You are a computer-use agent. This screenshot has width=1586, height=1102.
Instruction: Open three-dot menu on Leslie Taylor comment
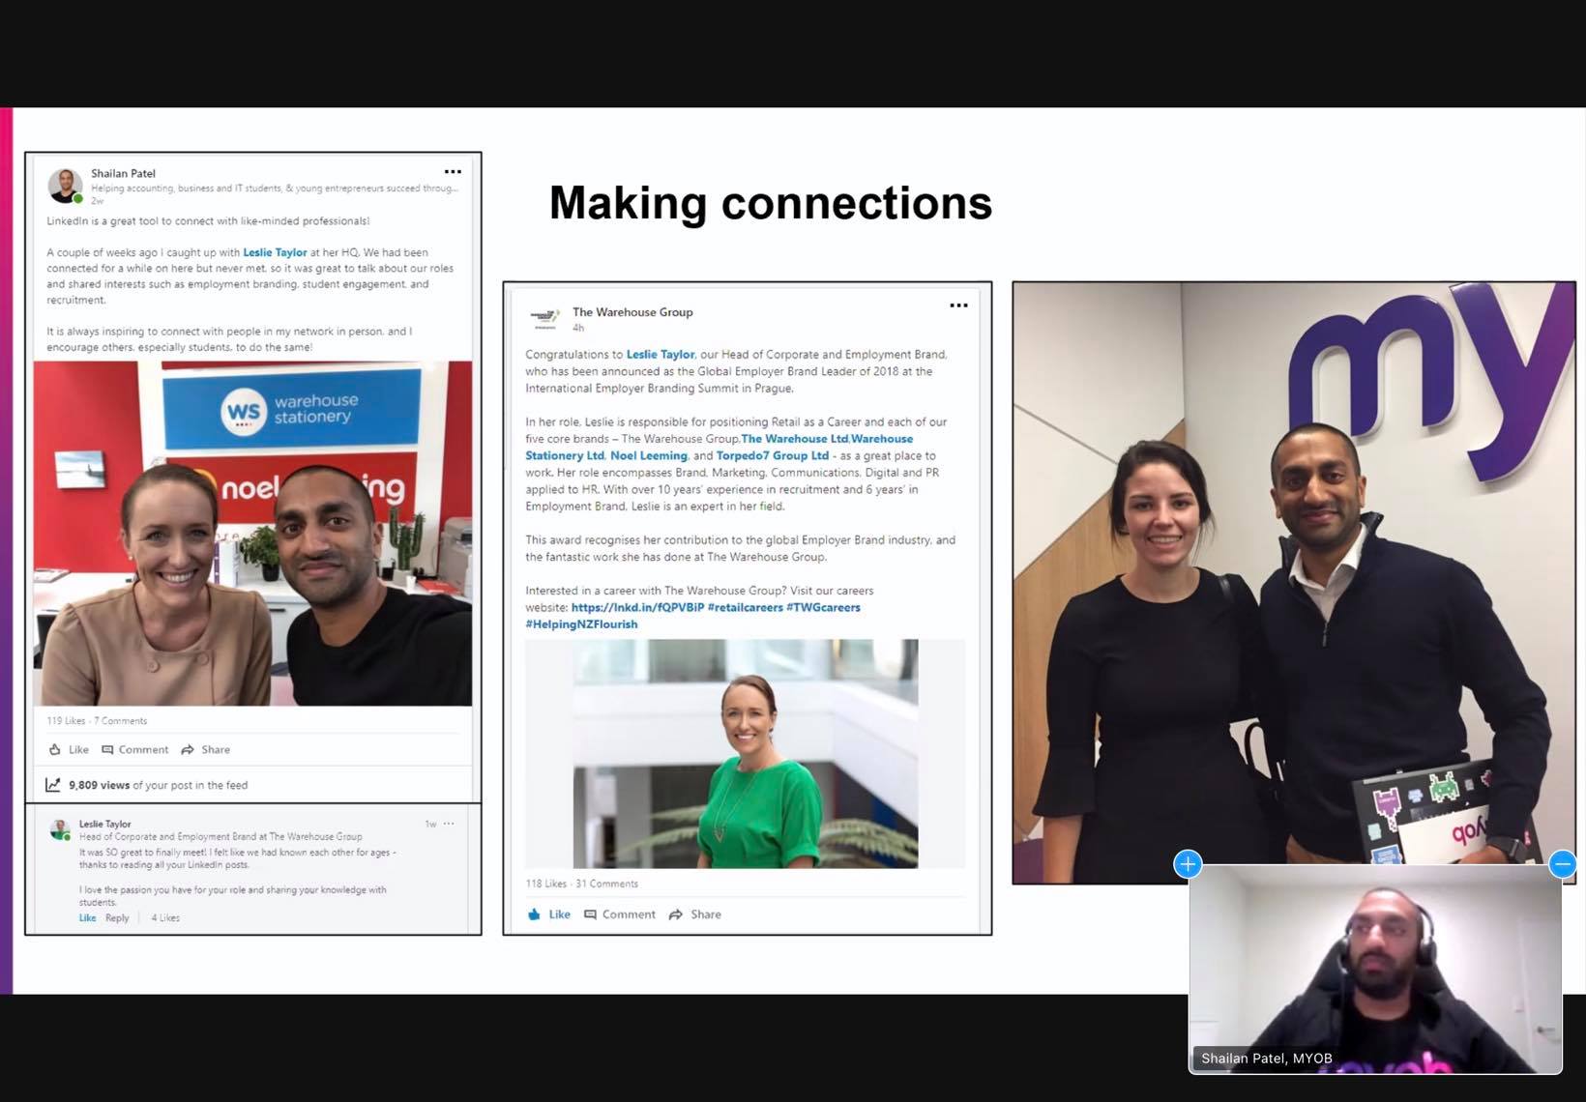tap(449, 824)
